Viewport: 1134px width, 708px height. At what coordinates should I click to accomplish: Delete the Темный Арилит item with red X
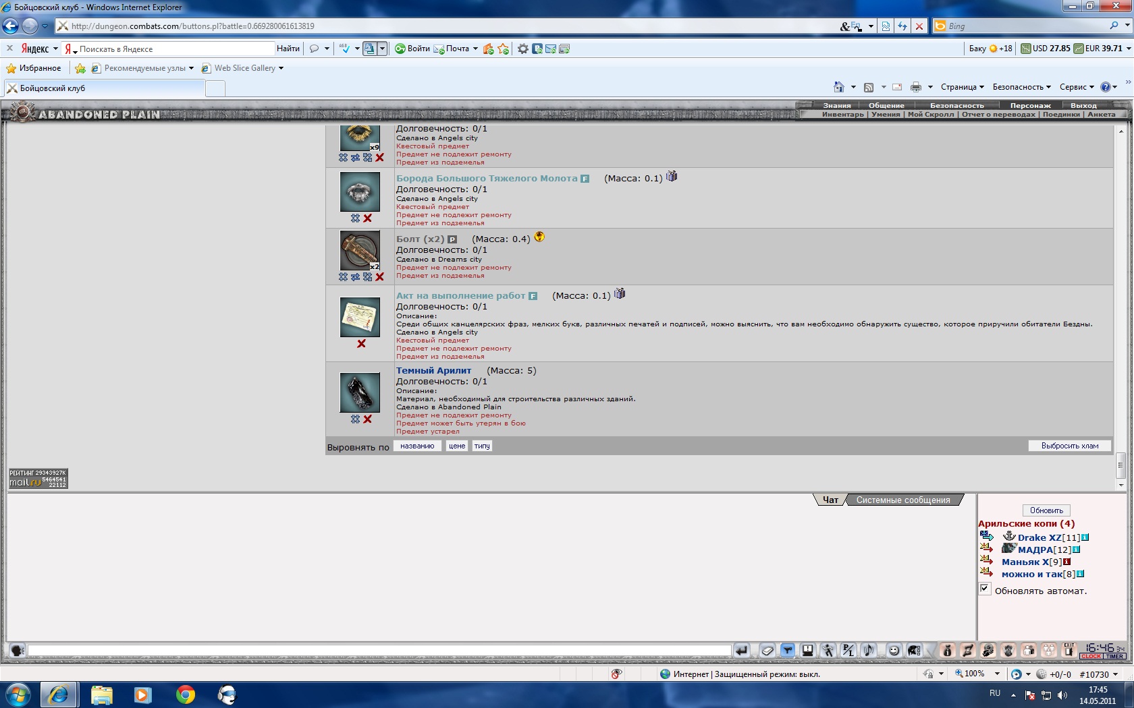point(368,419)
